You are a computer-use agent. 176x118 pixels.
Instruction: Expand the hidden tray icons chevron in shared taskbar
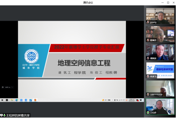[x=112, y=100]
